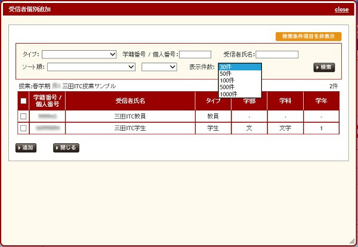Click the 学籍番号 / 個人番号 input field
This screenshot has width=358, height=247.
pyautogui.click(x=195, y=54)
